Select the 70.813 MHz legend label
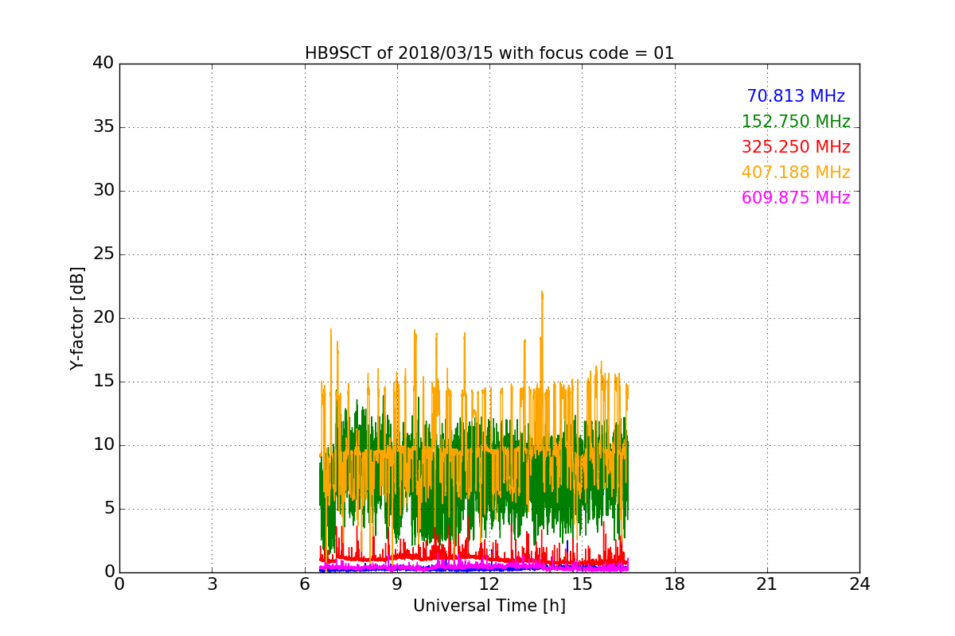The height and width of the screenshot is (636, 955). 796,96
